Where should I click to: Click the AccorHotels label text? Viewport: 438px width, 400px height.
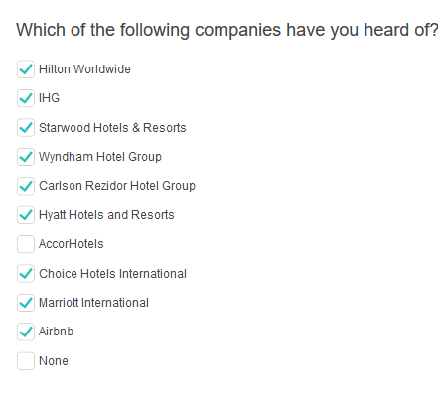(x=72, y=244)
